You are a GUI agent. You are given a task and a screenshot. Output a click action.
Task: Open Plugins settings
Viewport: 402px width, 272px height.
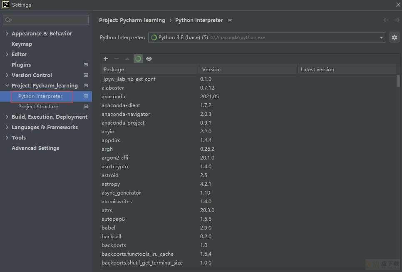[21, 65]
